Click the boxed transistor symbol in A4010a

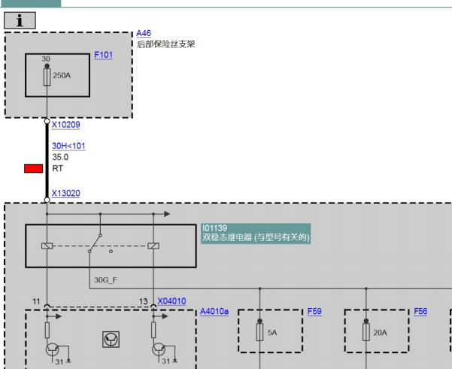tap(111, 340)
